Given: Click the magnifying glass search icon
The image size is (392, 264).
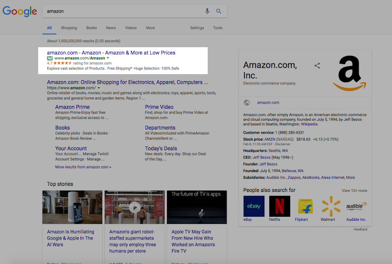Looking at the screenshot, I should click(219, 11).
